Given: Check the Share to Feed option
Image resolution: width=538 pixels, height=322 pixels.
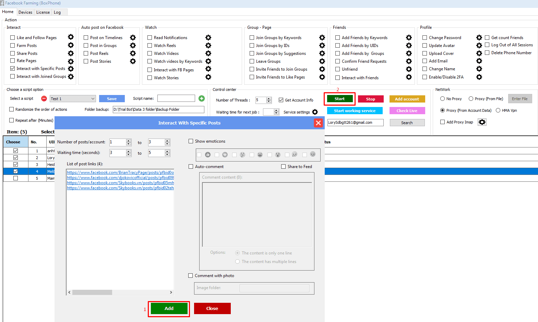Looking at the screenshot, I should click(x=283, y=167).
